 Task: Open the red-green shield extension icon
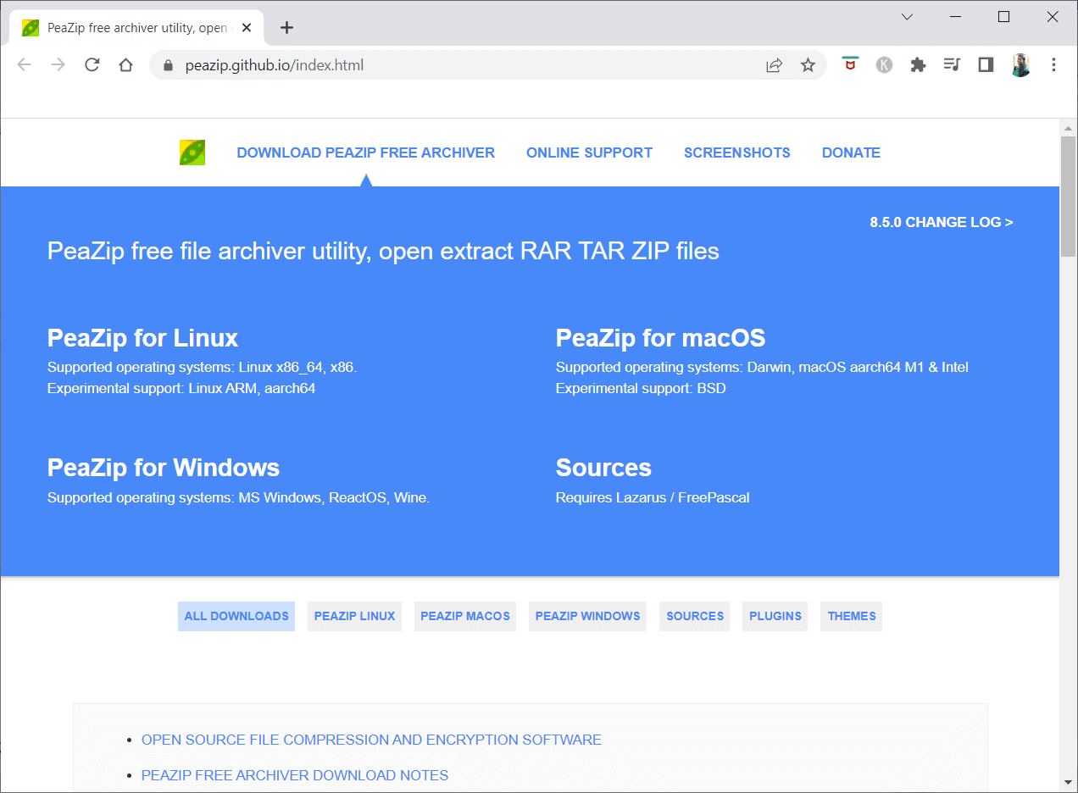tap(850, 64)
